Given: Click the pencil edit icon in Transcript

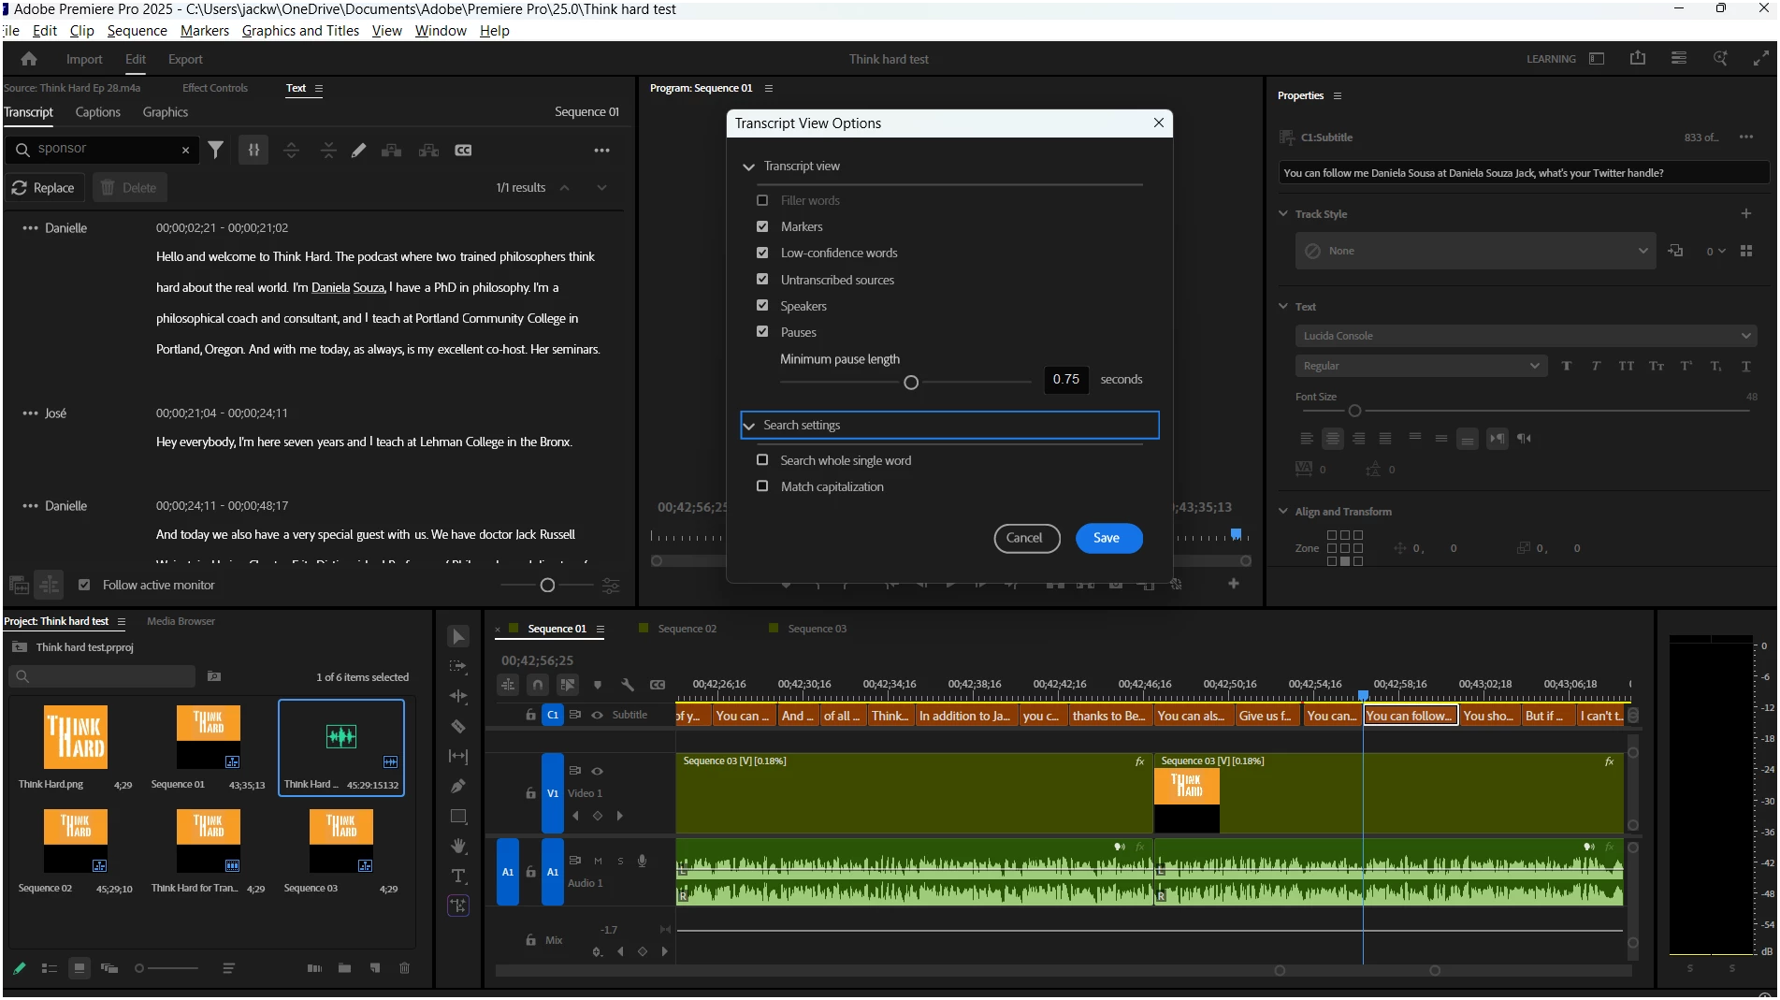Looking at the screenshot, I should click(x=359, y=150).
